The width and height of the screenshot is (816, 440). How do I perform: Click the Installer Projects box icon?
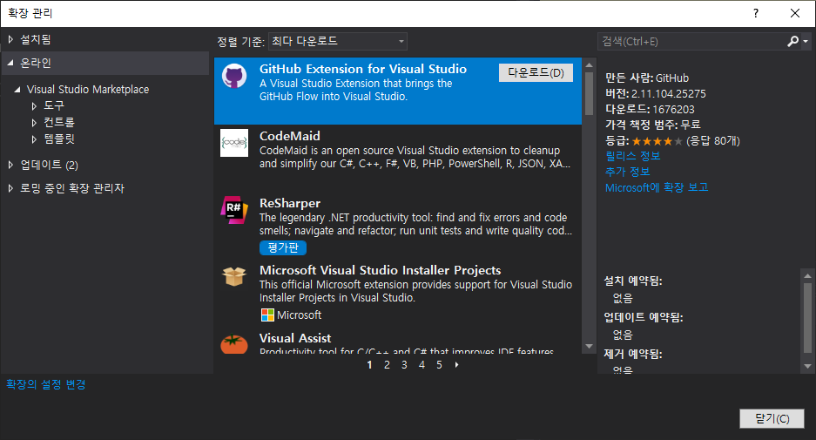click(234, 276)
